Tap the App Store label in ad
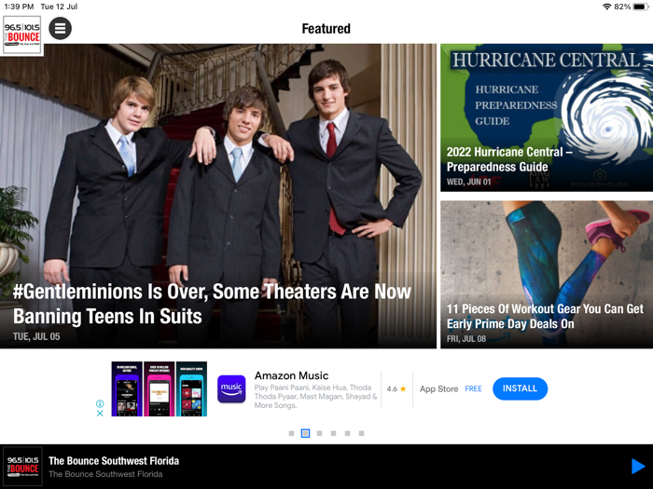This screenshot has height=489, width=653. (x=439, y=388)
